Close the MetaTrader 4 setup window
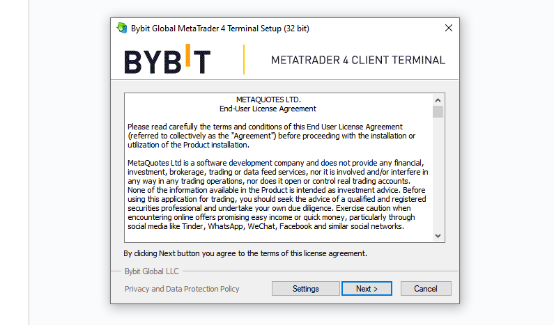 coord(448,29)
